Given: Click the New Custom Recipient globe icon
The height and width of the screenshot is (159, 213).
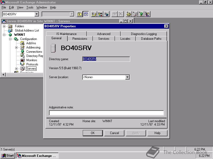Looking at the screenshot, I should point(106,14).
